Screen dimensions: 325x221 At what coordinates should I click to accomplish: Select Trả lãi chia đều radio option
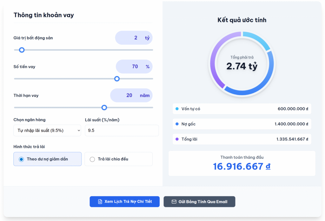pos(92,159)
